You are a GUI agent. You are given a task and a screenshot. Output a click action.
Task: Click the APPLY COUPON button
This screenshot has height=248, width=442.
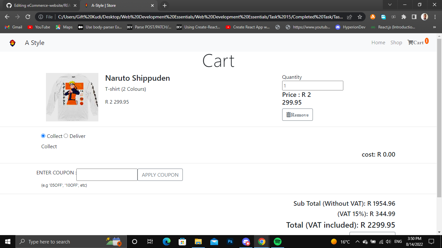pyautogui.click(x=160, y=175)
